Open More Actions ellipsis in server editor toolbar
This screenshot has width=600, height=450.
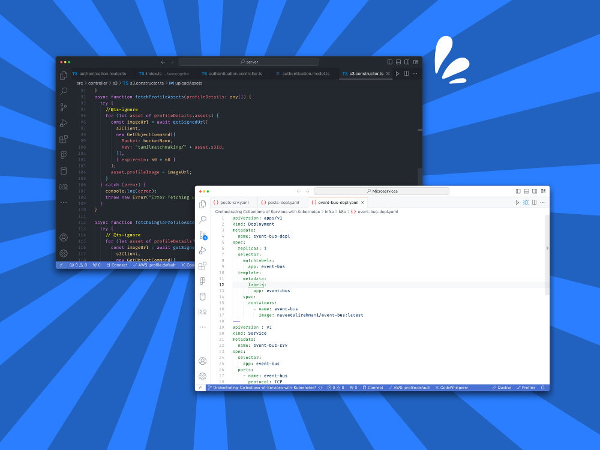[415, 73]
